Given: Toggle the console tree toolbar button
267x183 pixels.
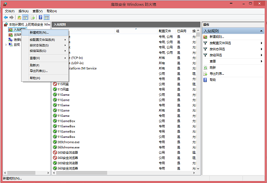Looking at the screenshot, I should point(25,18).
